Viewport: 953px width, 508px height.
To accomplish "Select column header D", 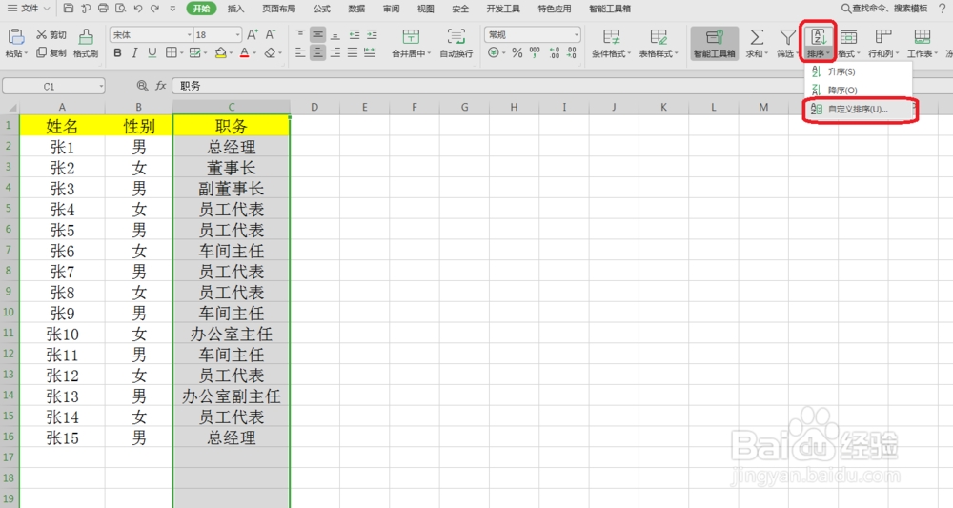I will click(x=314, y=108).
